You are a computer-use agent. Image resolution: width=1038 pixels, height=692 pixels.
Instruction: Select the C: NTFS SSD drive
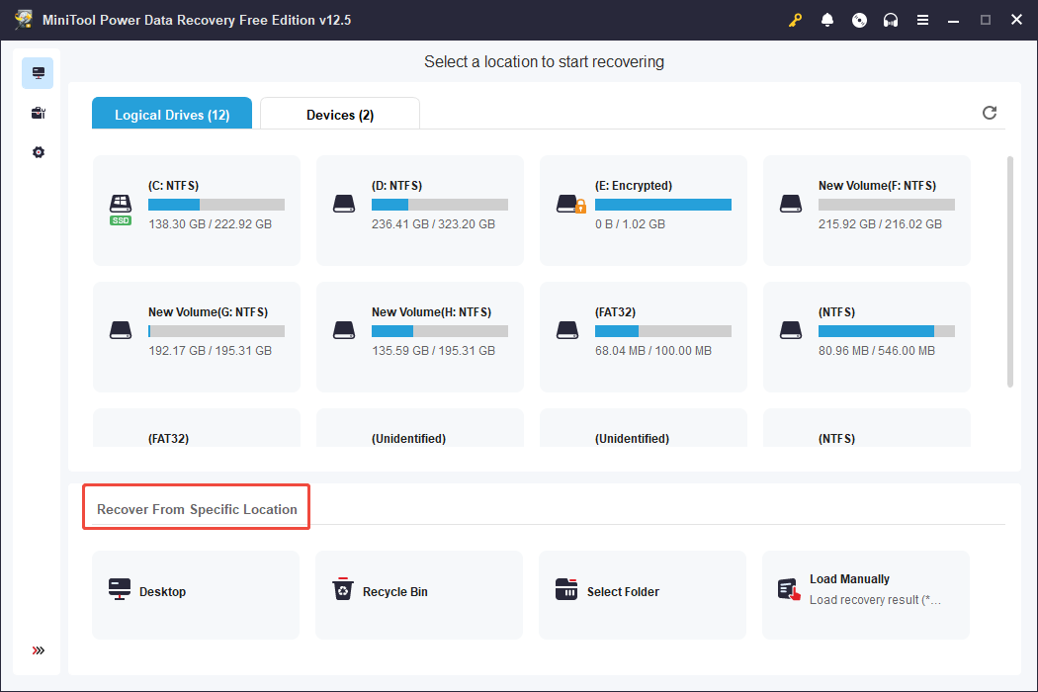click(197, 210)
